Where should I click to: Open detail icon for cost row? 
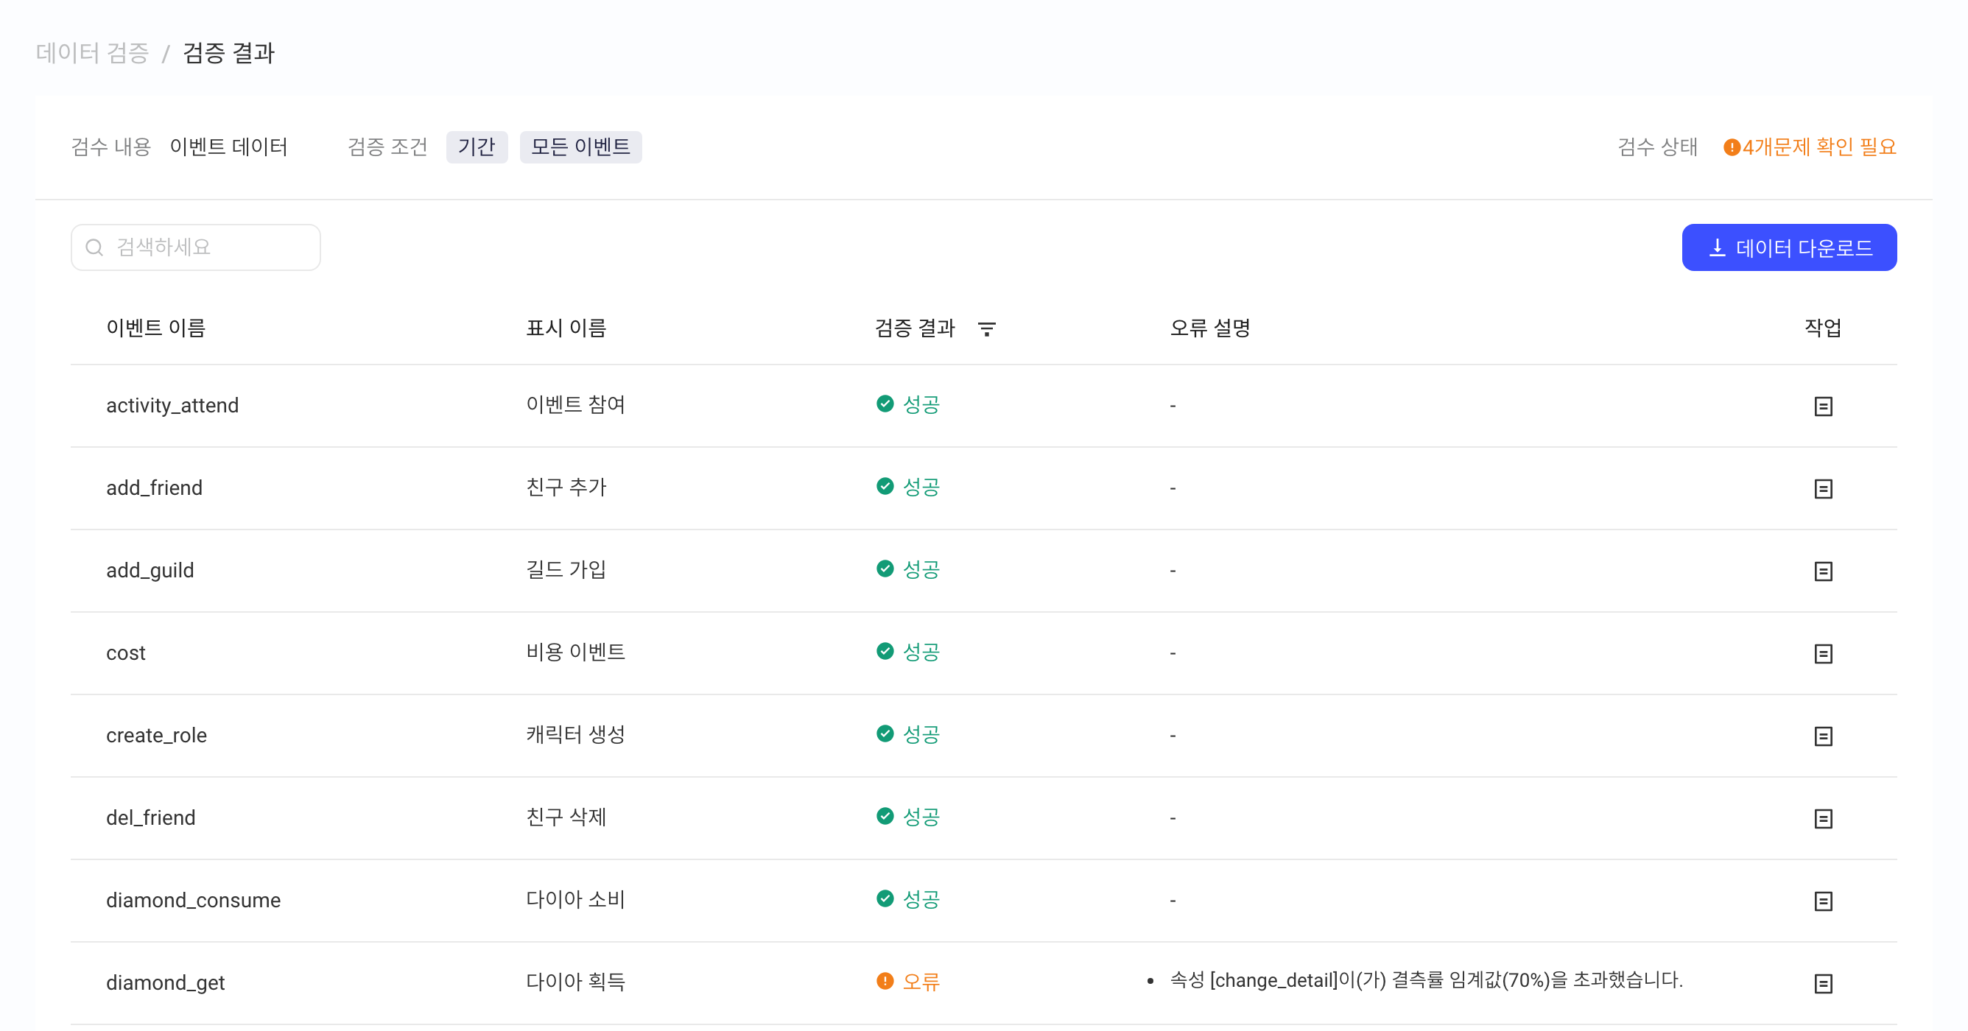1823,653
